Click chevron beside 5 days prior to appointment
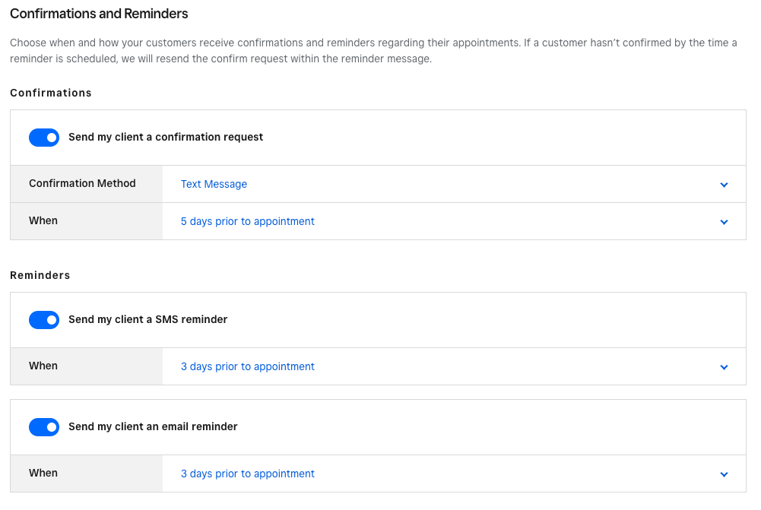This screenshot has width=761, height=510. [x=724, y=222]
